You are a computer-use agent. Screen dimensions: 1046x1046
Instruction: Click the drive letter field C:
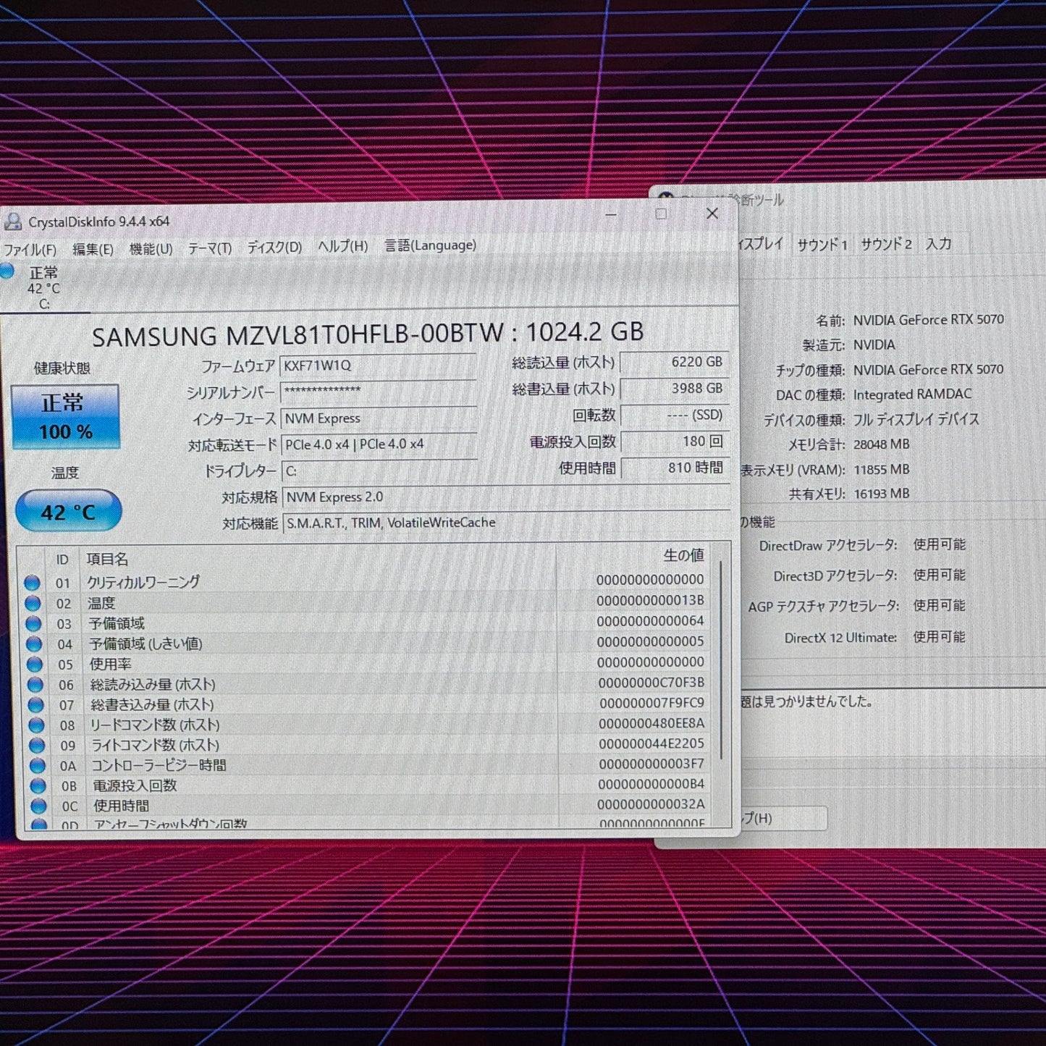(379, 471)
